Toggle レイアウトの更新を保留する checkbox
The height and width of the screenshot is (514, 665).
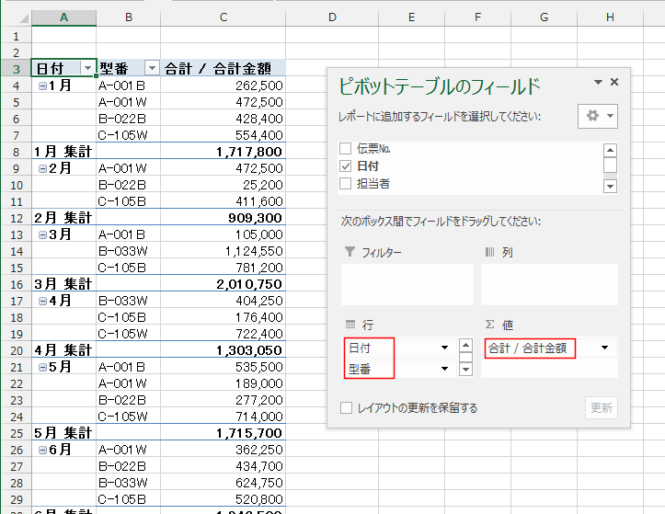(x=346, y=408)
